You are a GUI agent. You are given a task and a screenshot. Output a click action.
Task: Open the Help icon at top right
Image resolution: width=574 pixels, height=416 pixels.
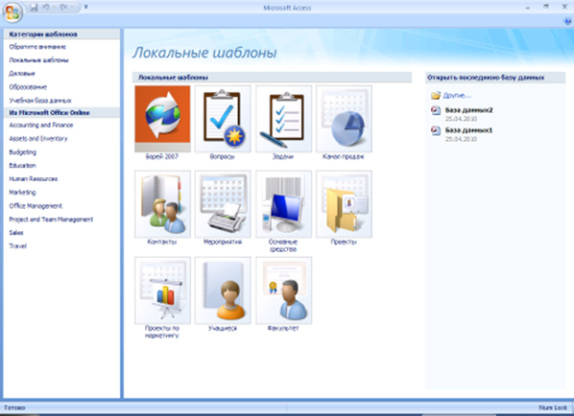[568, 21]
